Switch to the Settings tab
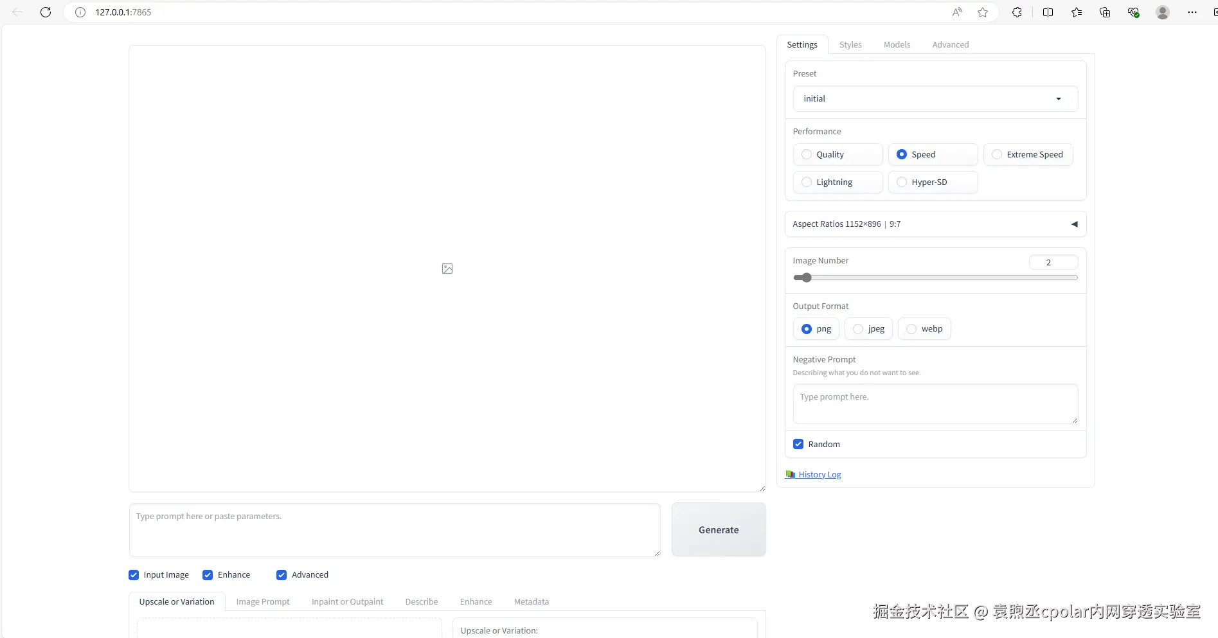1218x638 pixels. click(802, 44)
